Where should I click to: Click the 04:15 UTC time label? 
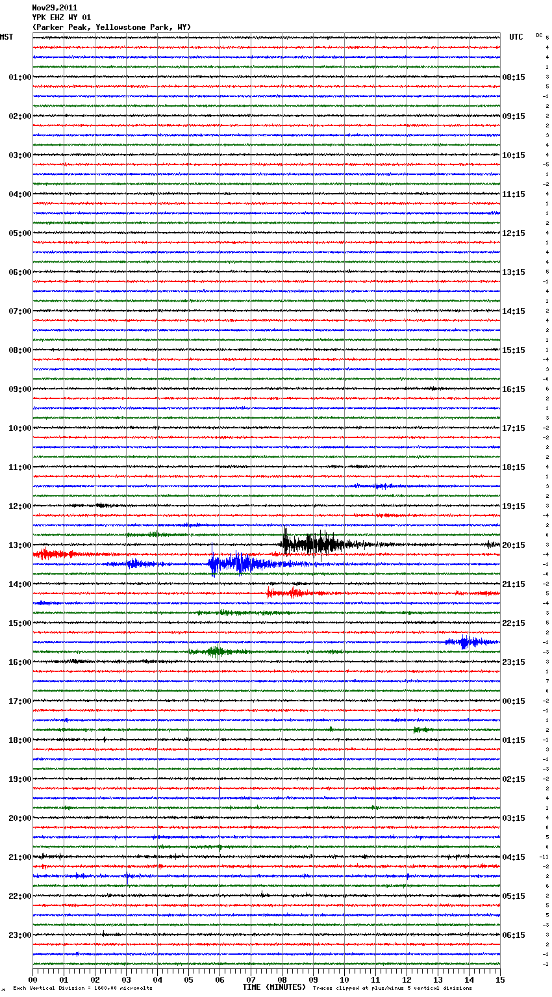pos(514,857)
